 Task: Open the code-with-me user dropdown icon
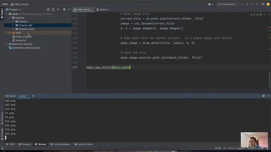point(210,4)
